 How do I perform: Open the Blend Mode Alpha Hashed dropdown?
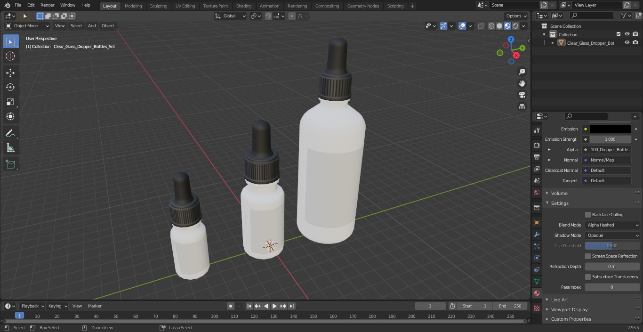point(612,225)
